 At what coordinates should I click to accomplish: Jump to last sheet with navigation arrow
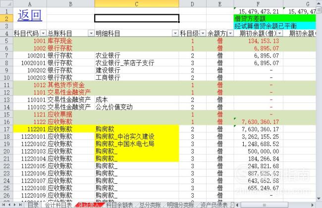pos(20,205)
